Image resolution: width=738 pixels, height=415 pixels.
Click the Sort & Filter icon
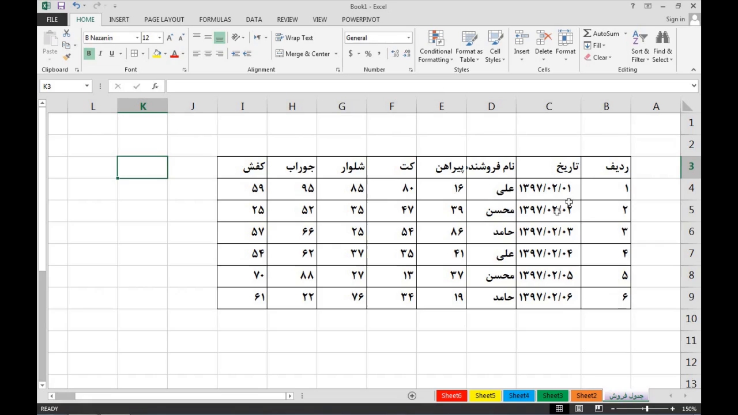[x=640, y=39]
